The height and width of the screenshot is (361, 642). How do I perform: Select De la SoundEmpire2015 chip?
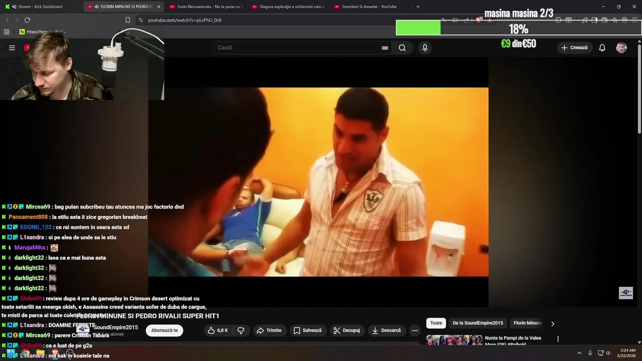[x=477, y=323]
